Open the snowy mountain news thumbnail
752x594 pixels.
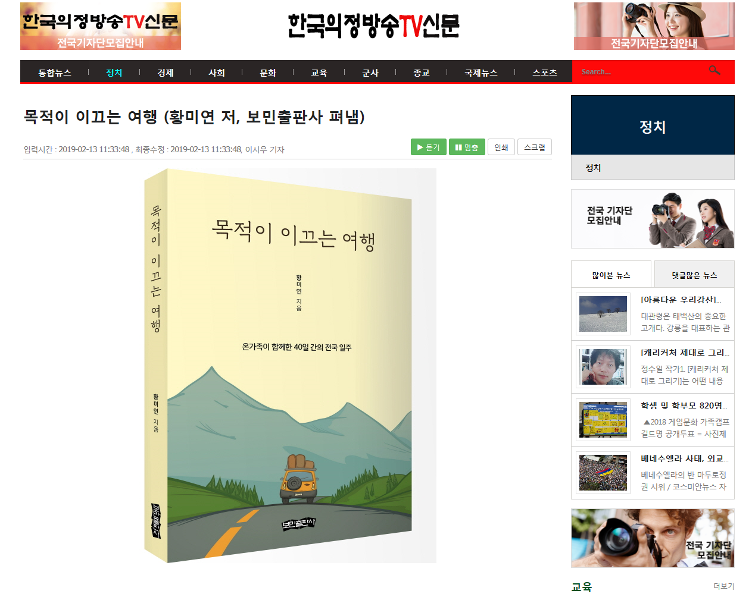[x=603, y=314]
